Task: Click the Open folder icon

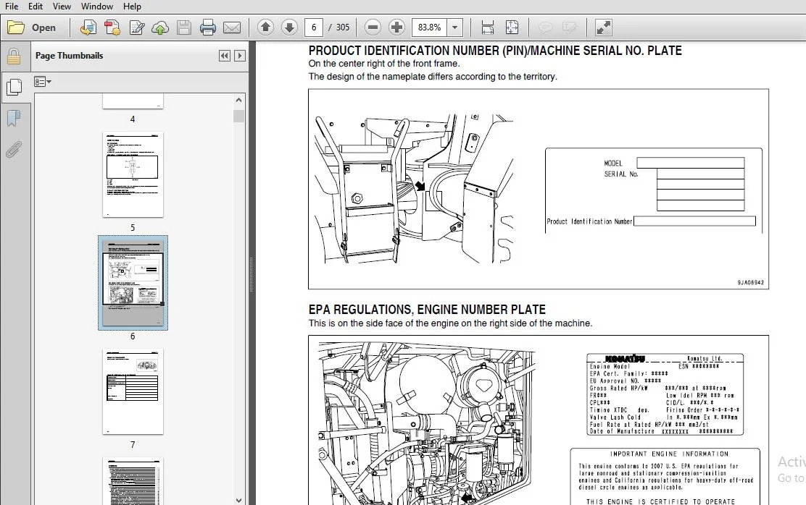Action: [16, 27]
